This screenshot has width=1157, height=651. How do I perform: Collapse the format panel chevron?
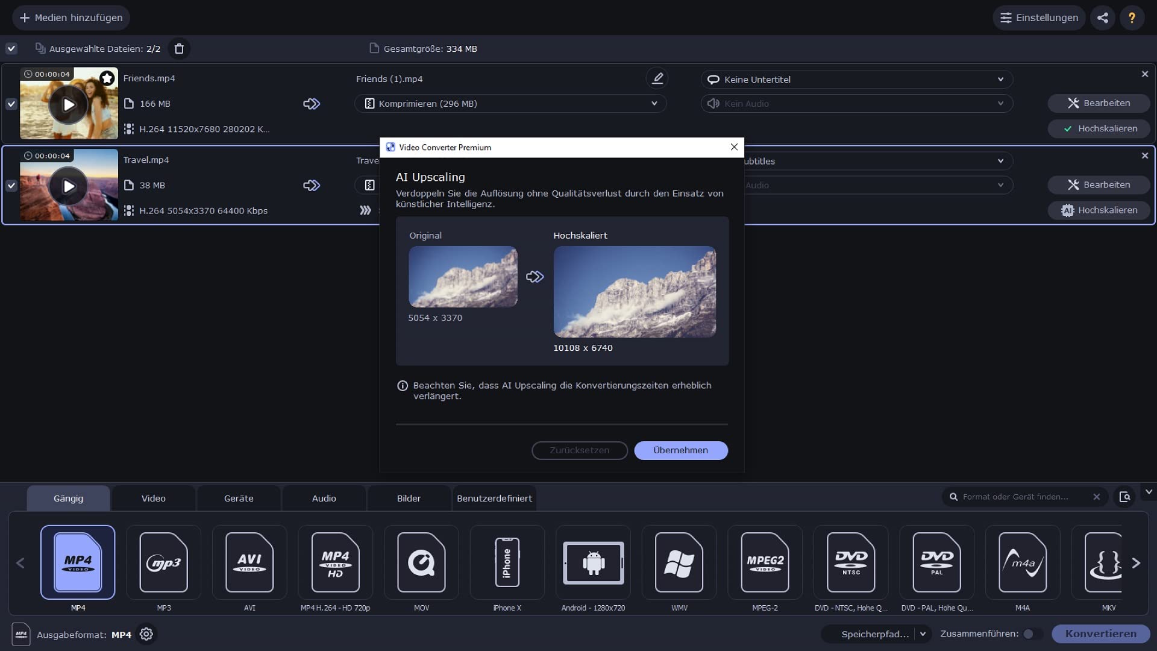[1149, 492]
